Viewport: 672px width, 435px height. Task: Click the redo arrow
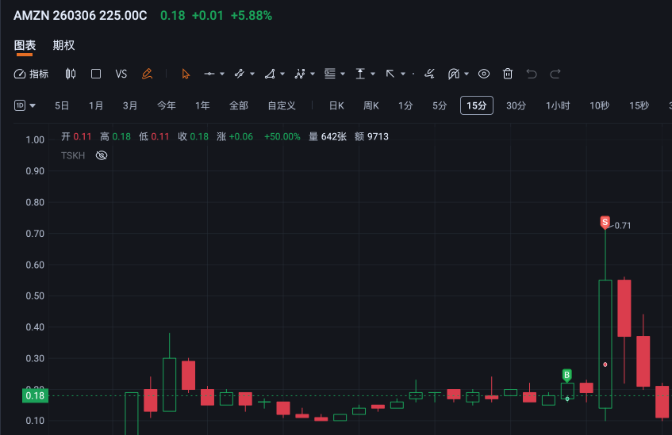555,74
